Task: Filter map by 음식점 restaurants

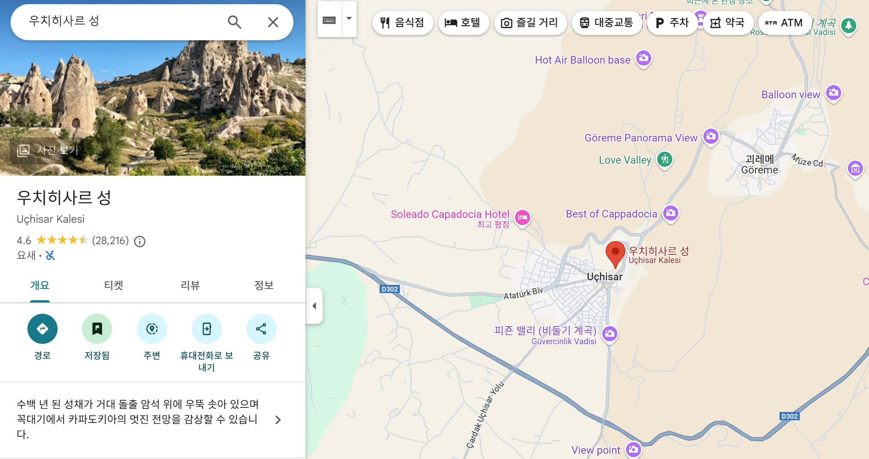Action: [402, 23]
